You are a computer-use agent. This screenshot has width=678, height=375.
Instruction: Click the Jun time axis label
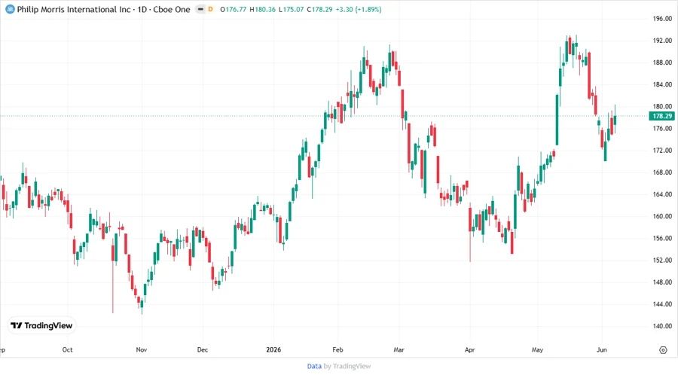tap(601, 350)
